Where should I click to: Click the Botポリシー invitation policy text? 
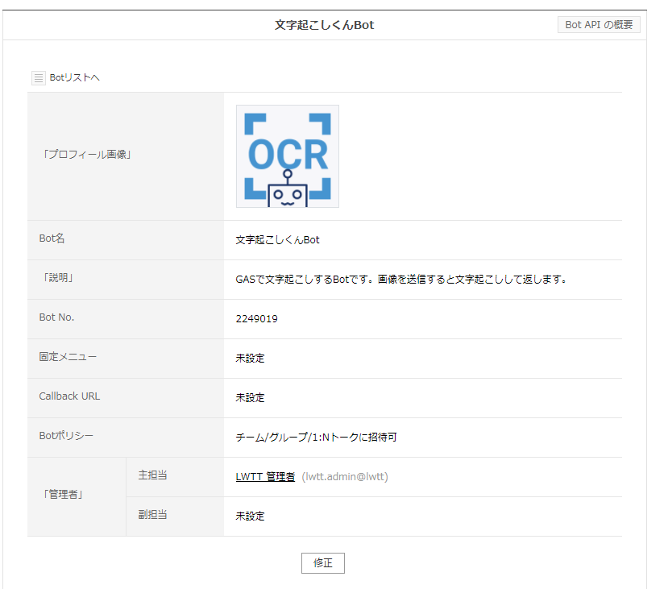[x=316, y=438]
